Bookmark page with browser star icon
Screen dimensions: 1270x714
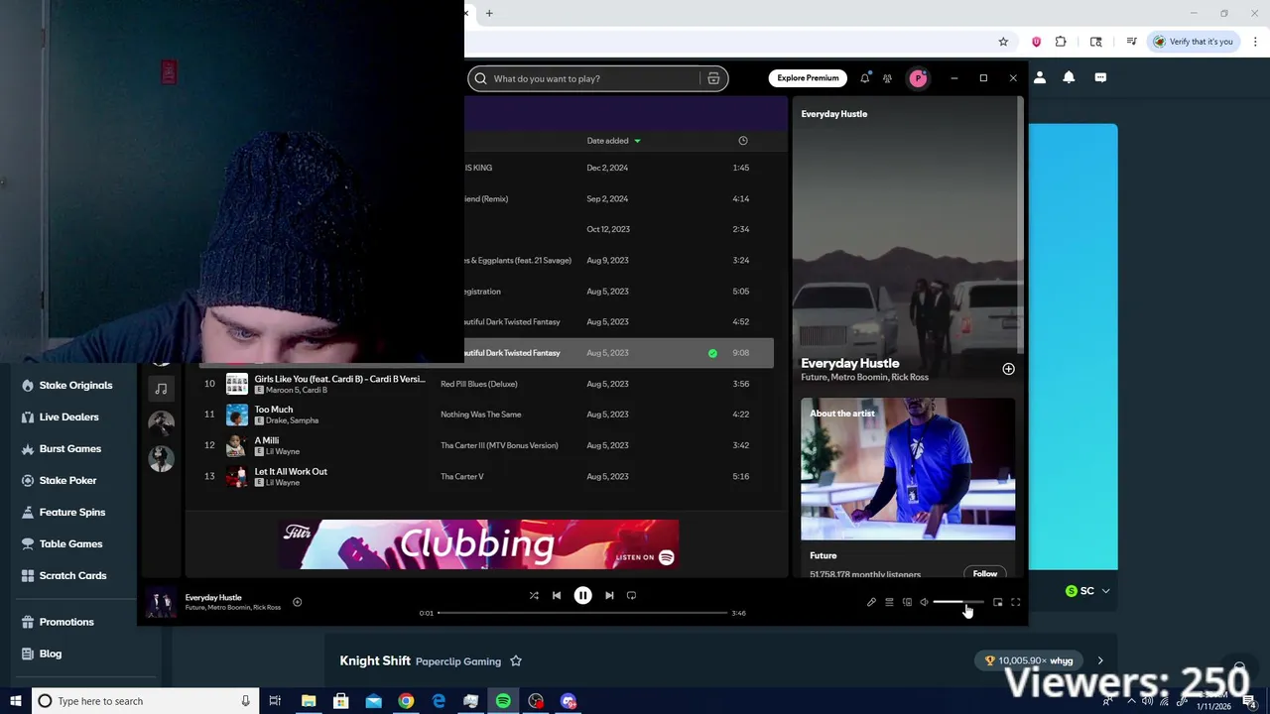pyautogui.click(x=1003, y=42)
